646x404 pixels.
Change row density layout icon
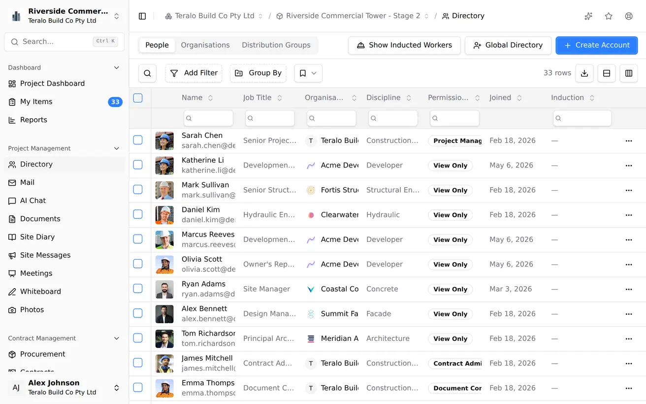point(607,73)
